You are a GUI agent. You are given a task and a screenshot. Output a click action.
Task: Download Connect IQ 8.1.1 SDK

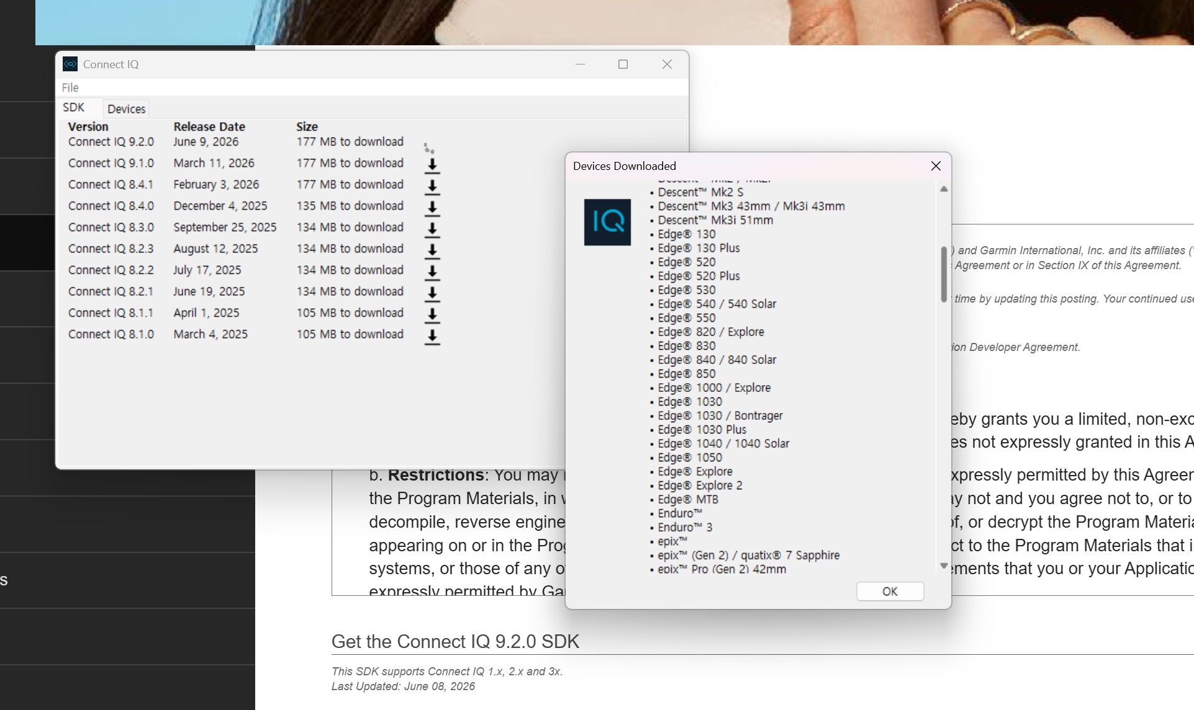coord(432,314)
